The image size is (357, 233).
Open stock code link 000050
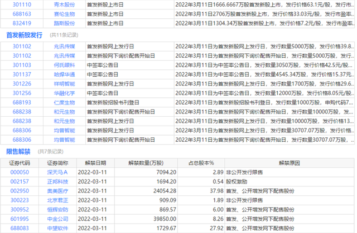point(20,172)
